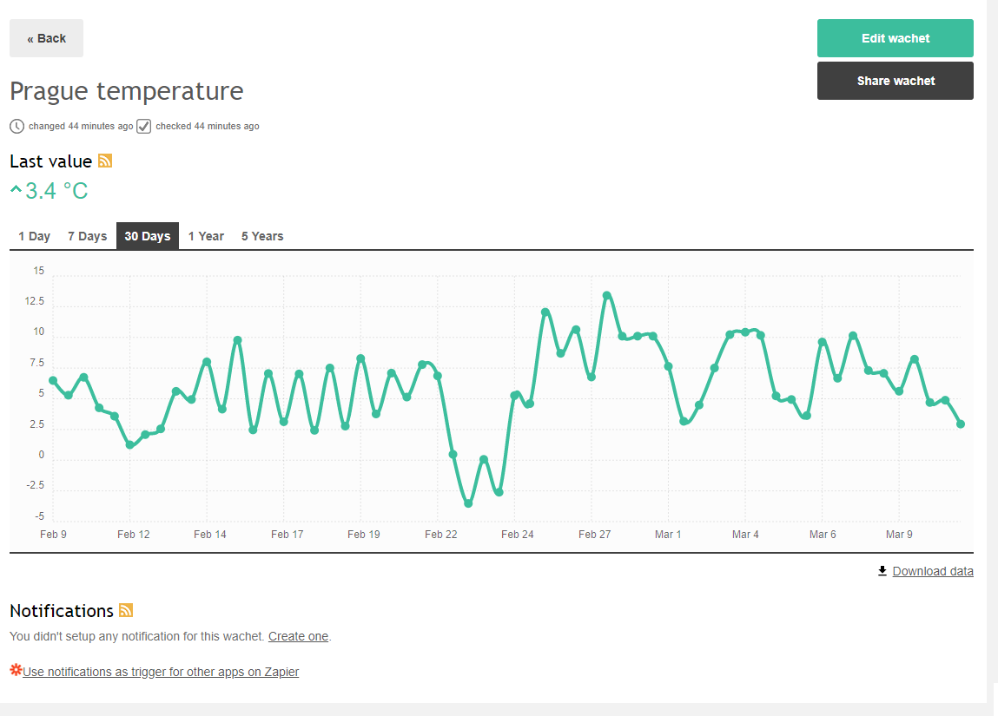Switch to the 7 Days tab

click(x=87, y=236)
